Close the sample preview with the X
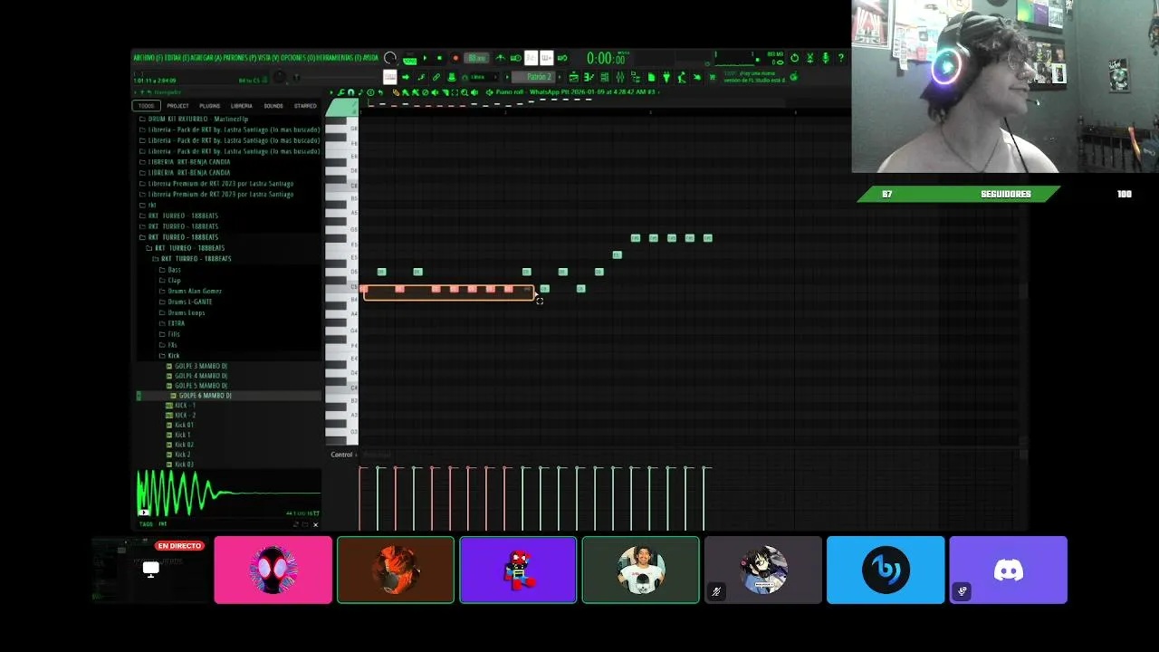Image resolution: width=1159 pixels, height=652 pixels. click(315, 524)
